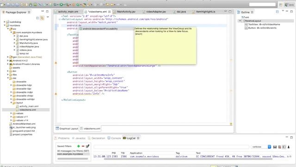Viewport: 296px width, 167px height.
Task: Expand the custdialog project
Action: 5,22
